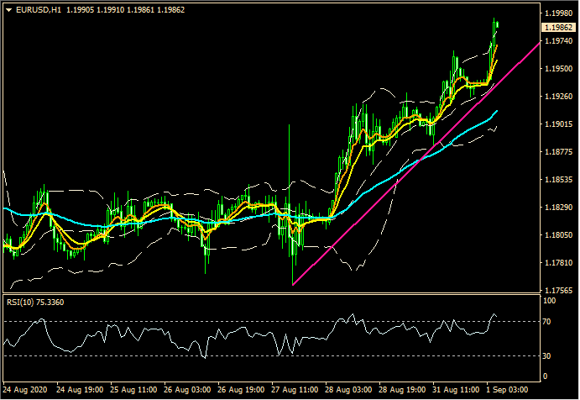The height and width of the screenshot is (400, 580).
Task: Click the 1 Sep 03:00 time label
Action: point(507,391)
